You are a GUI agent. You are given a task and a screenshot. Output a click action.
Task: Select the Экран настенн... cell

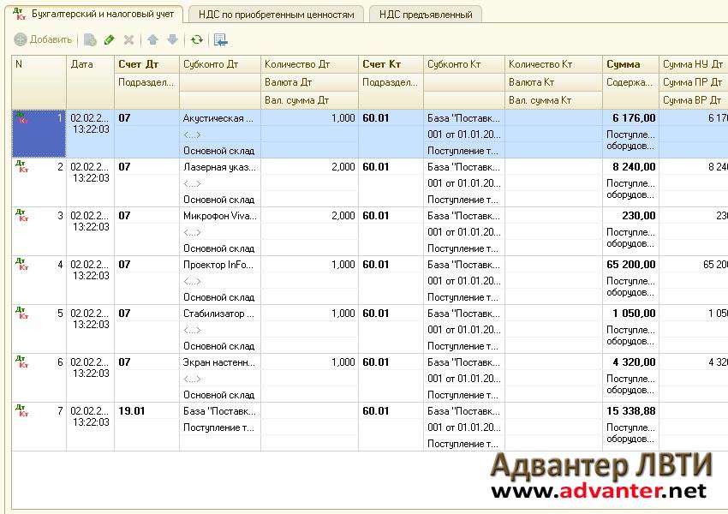pos(220,362)
